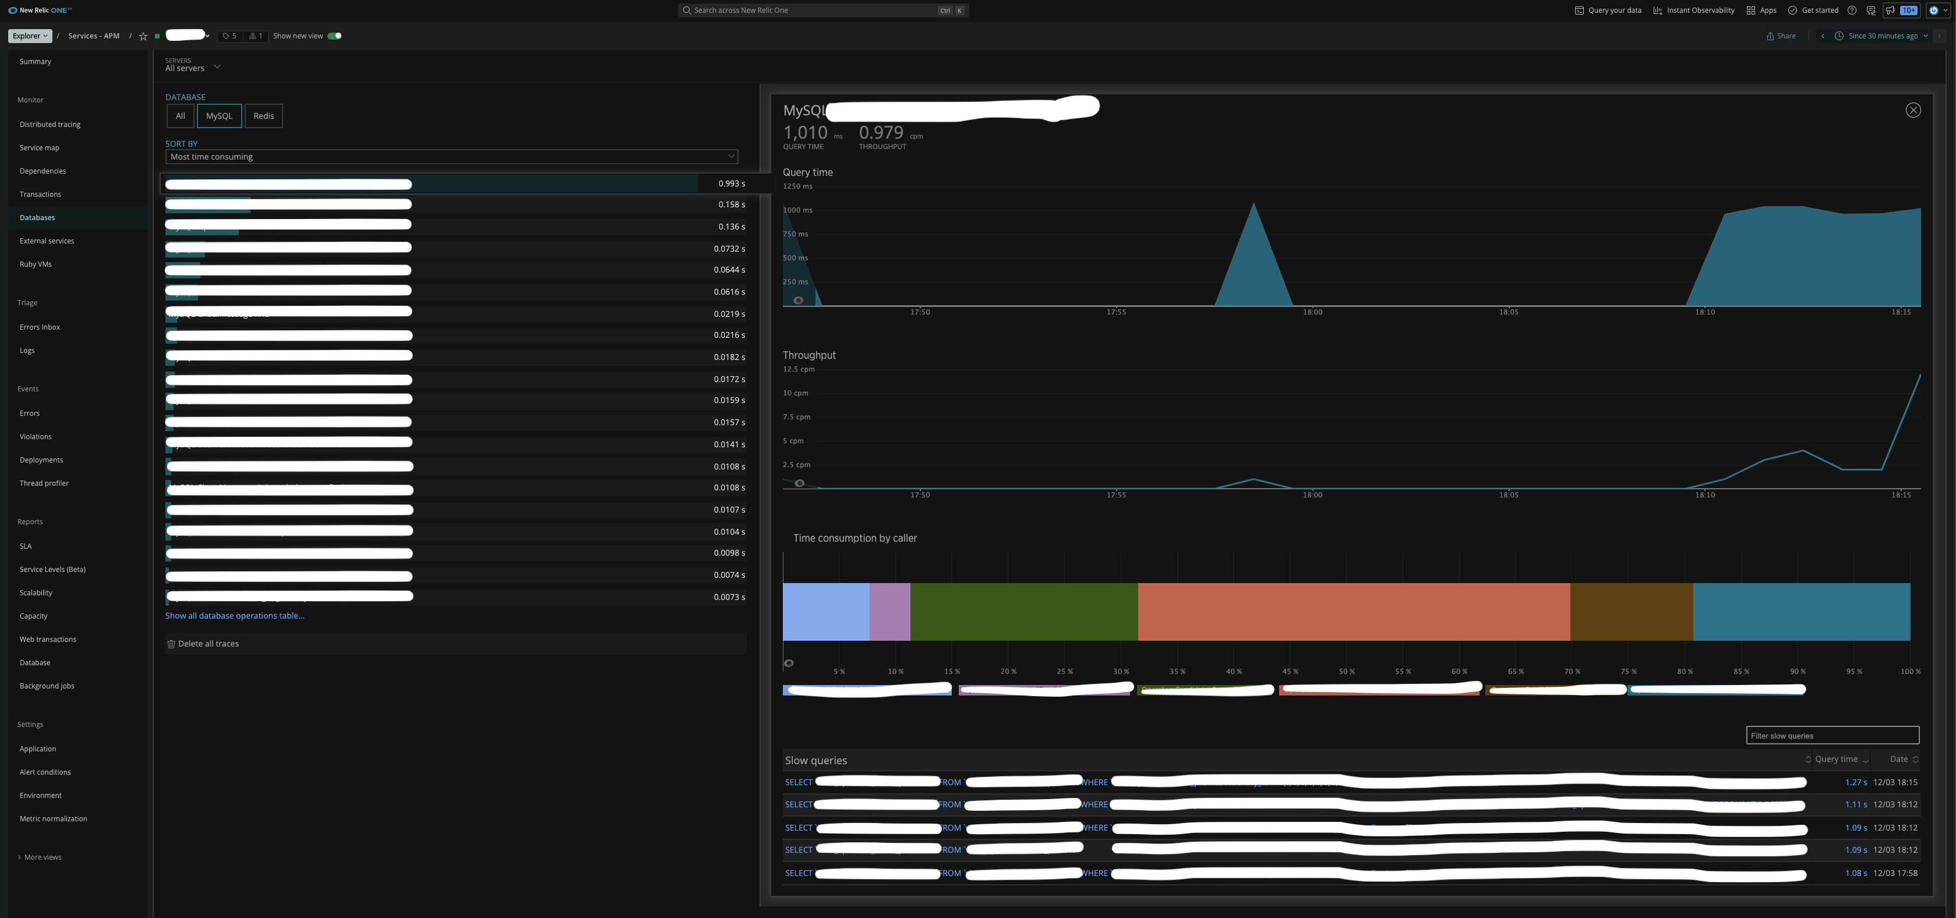Screen dimensions: 1956x918
Task: Select the database operation row with 0.158 s
Action: pyautogui.click(x=456, y=205)
